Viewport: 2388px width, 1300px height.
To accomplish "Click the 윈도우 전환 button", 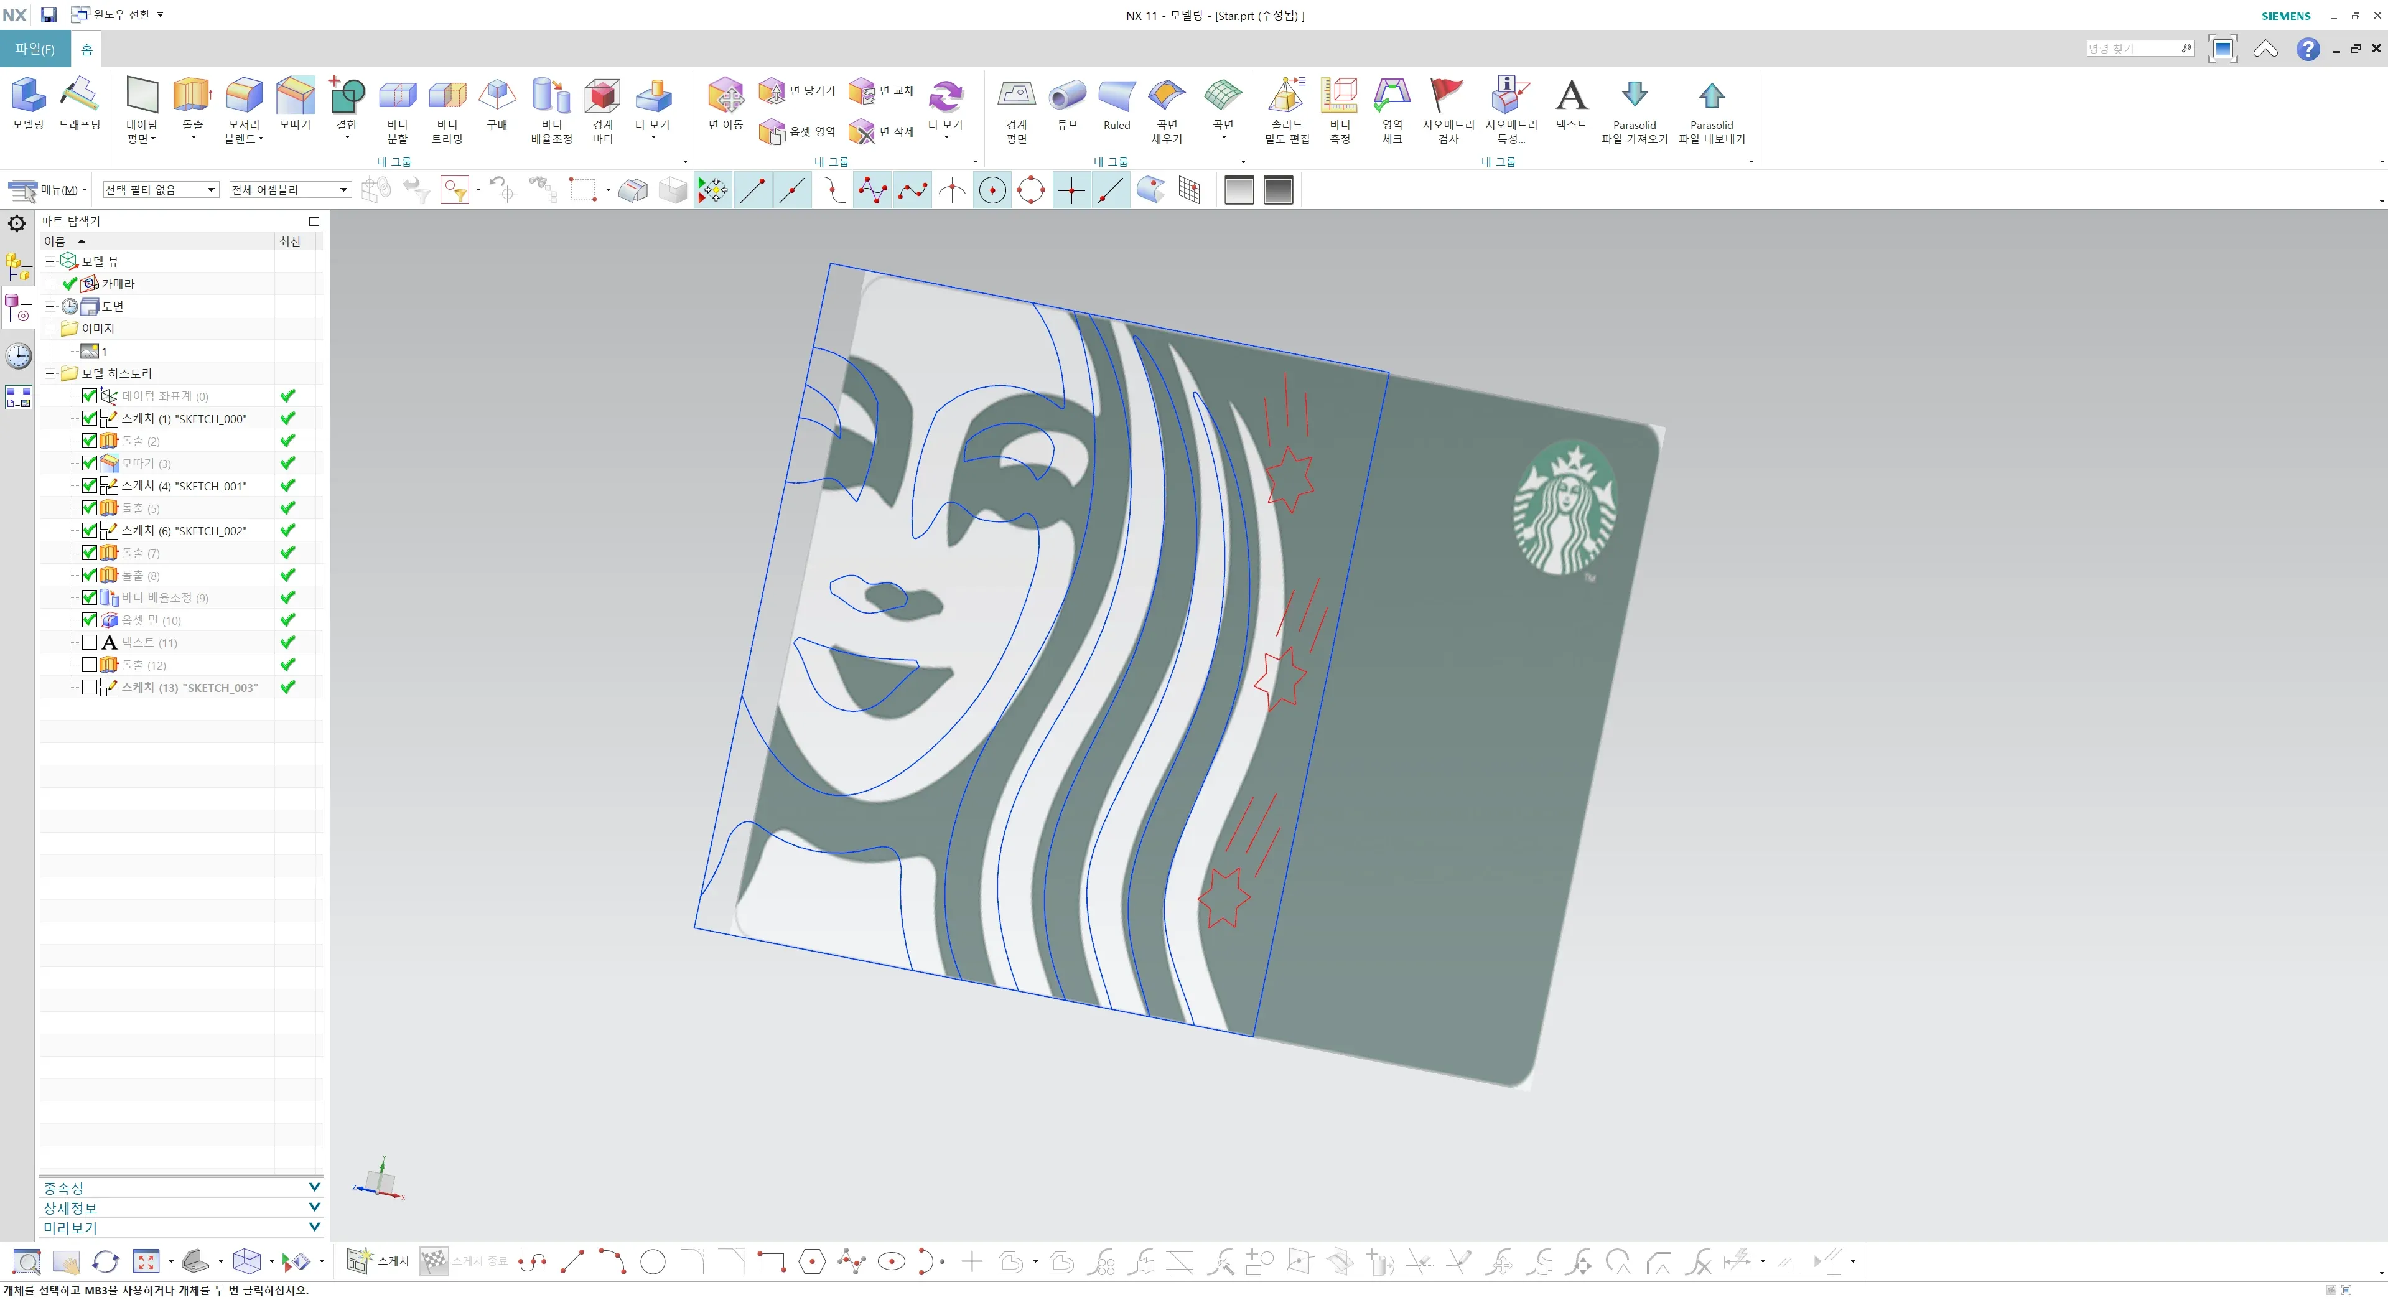I will coord(118,15).
